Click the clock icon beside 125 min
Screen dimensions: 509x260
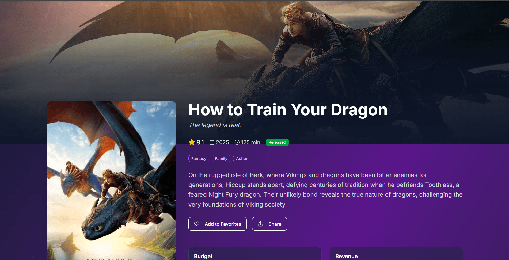tap(237, 142)
